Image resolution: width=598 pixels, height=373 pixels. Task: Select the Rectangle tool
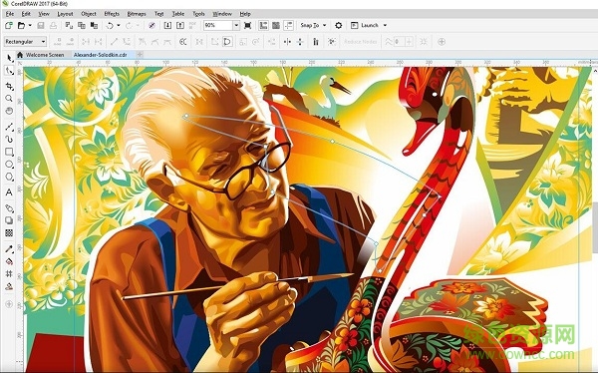[x=9, y=152]
